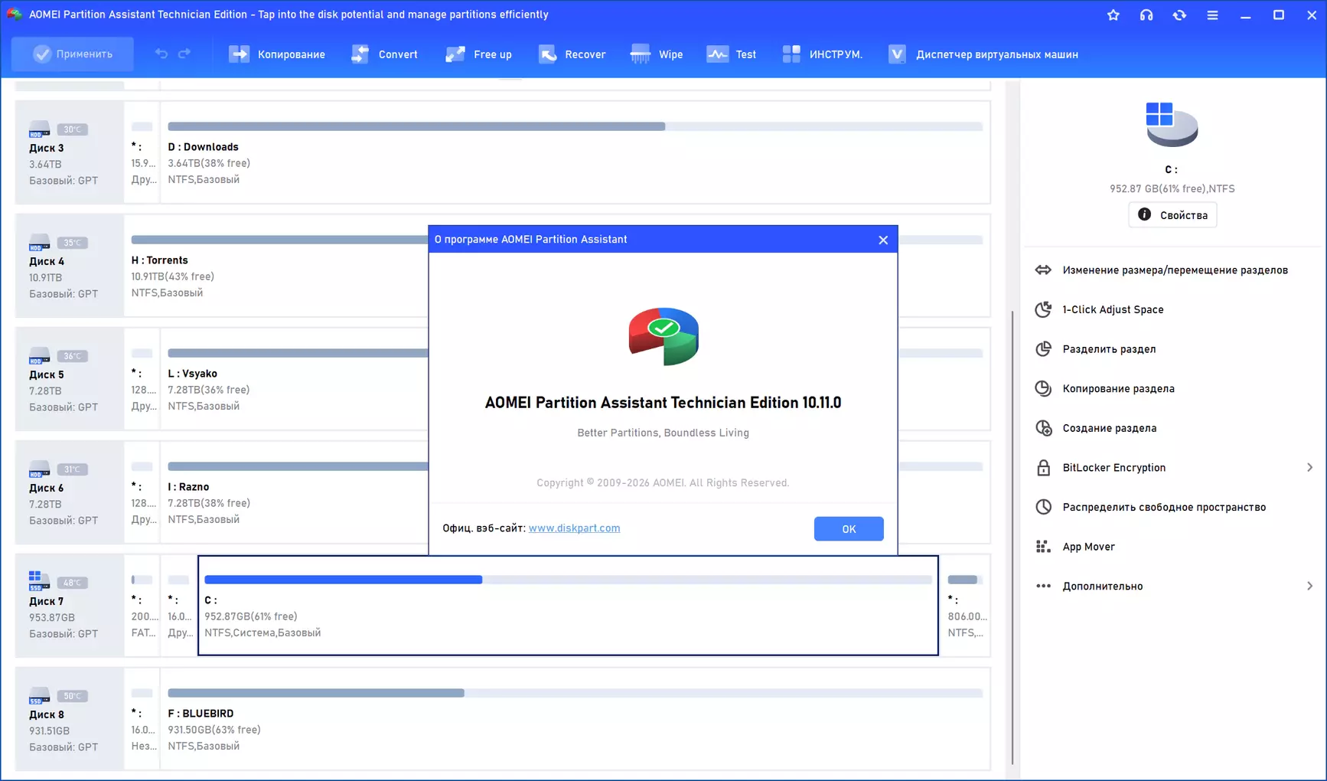
Task: Click the split partition pie icon
Action: [1043, 349]
